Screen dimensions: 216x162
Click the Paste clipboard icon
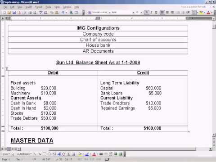coord(57,13)
